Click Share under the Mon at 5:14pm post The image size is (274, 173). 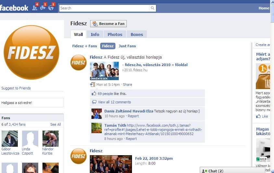tap(127, 85)
